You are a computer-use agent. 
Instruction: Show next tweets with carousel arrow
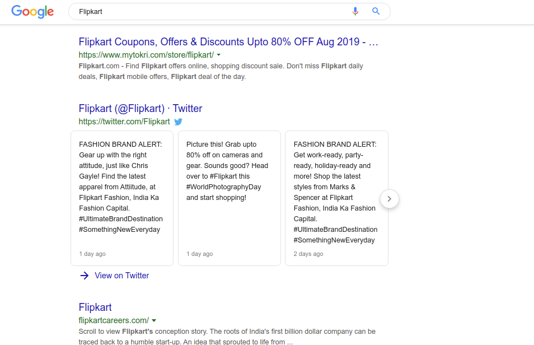[x=389, y=199]
